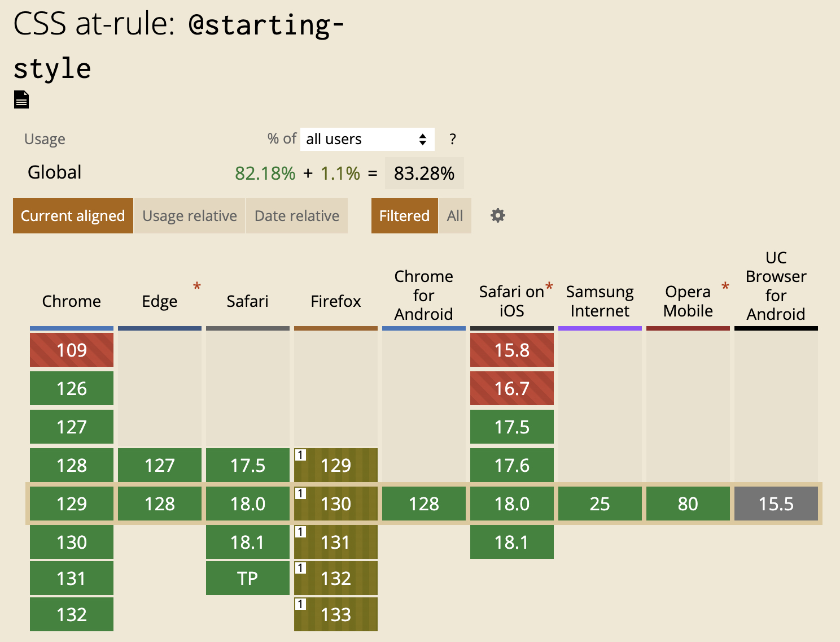The width and height of the screenshot is (840, 642).
Task: Click the asterisk note next to Edge
Action: (x=197, y=287)
